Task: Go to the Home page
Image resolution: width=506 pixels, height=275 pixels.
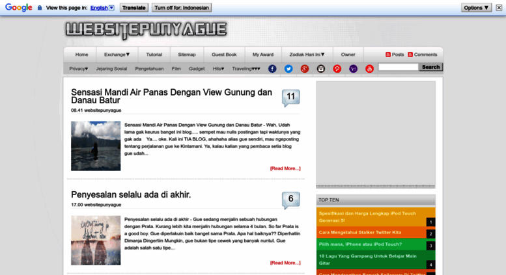Action: (x=81, y=55)
